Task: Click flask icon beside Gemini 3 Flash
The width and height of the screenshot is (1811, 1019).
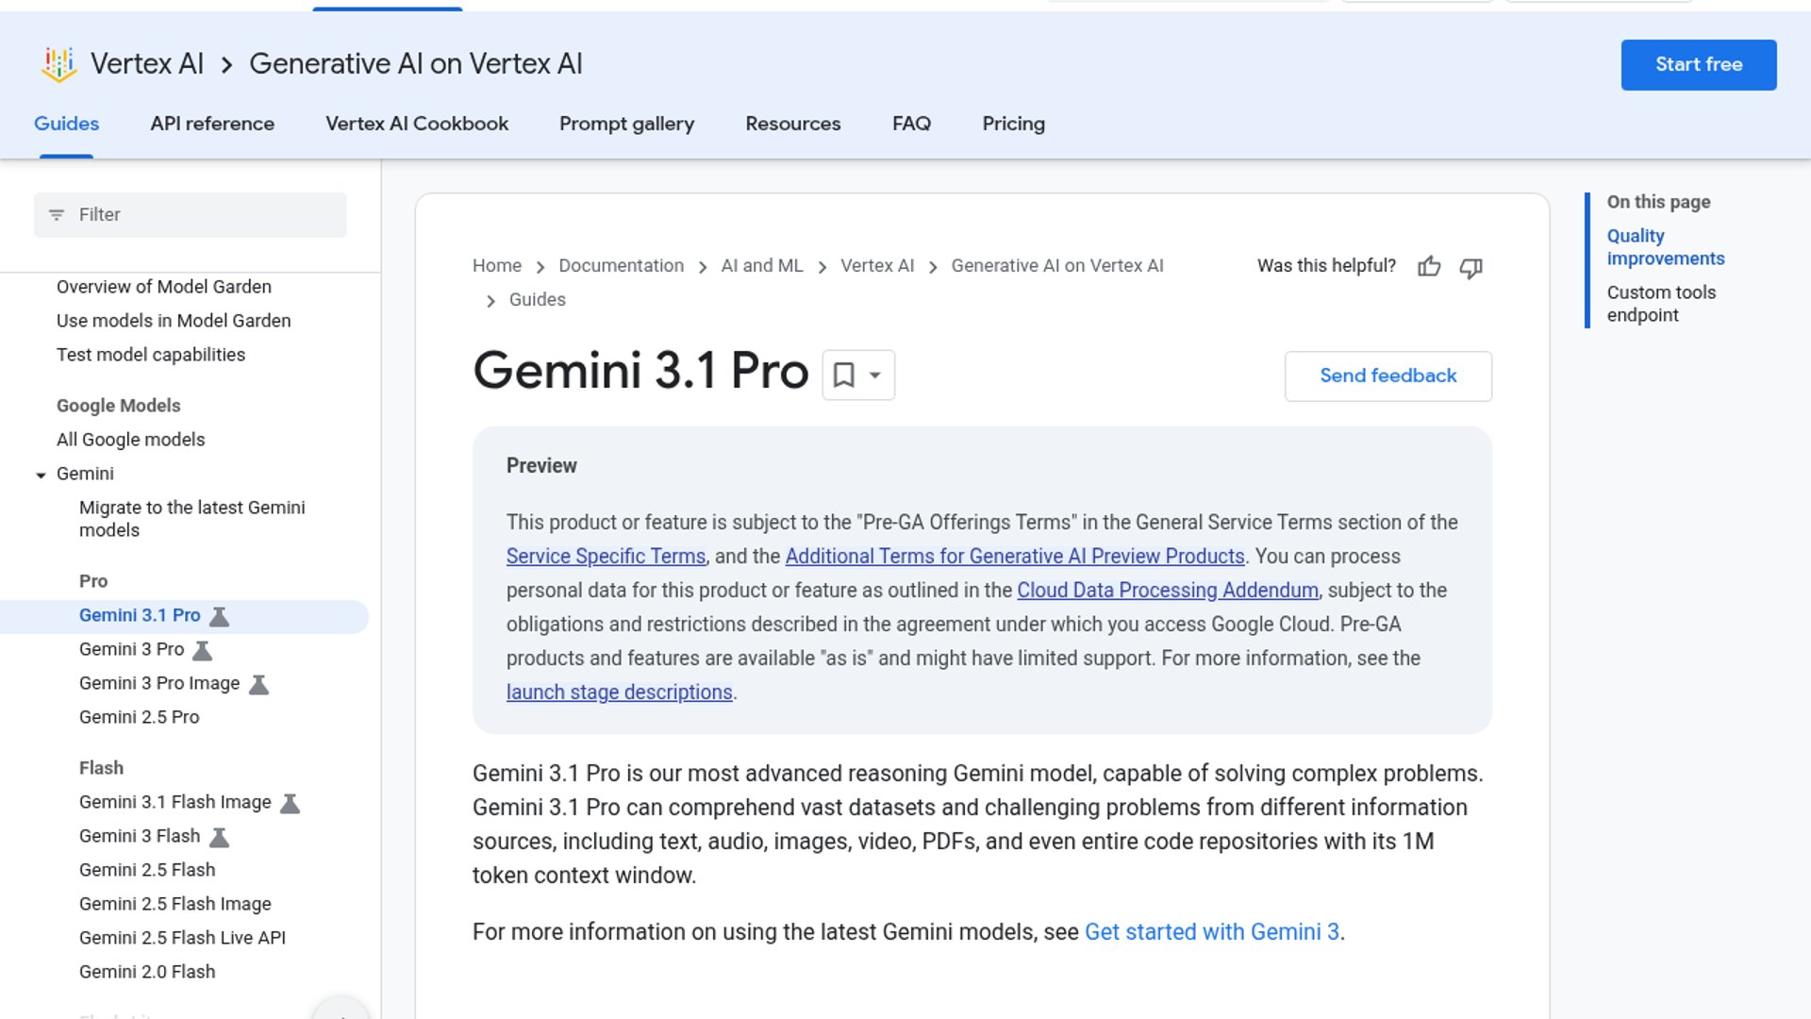Action: point(219,837)
